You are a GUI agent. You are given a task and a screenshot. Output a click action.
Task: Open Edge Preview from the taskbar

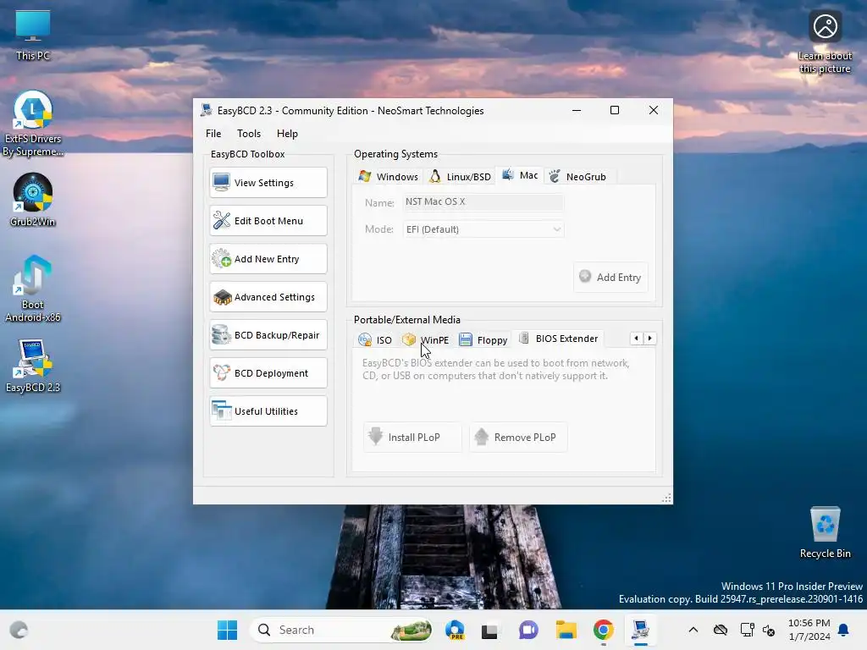click(455, 630)
